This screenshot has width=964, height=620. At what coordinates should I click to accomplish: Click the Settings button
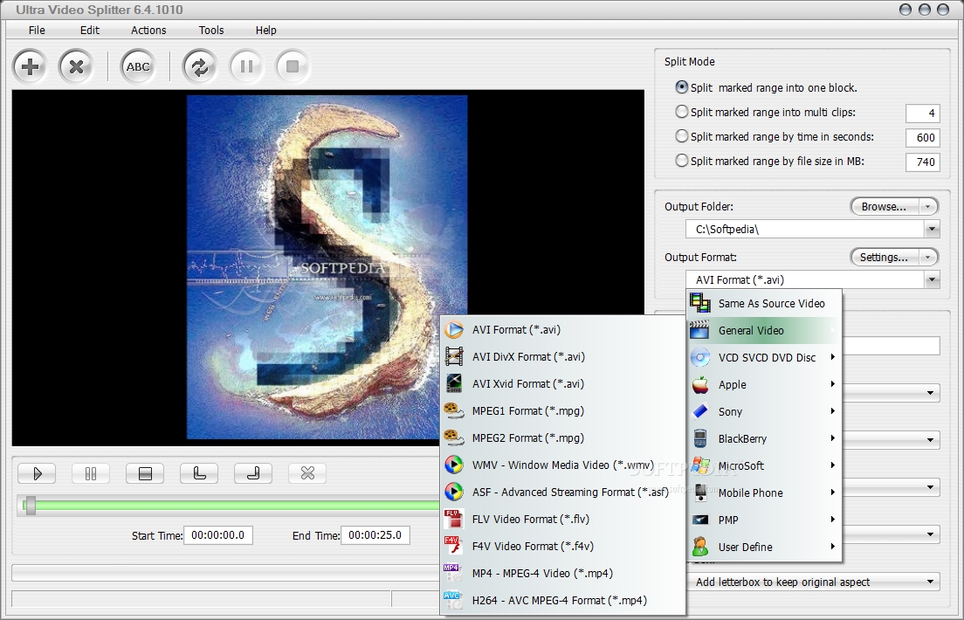click(884, 257)
